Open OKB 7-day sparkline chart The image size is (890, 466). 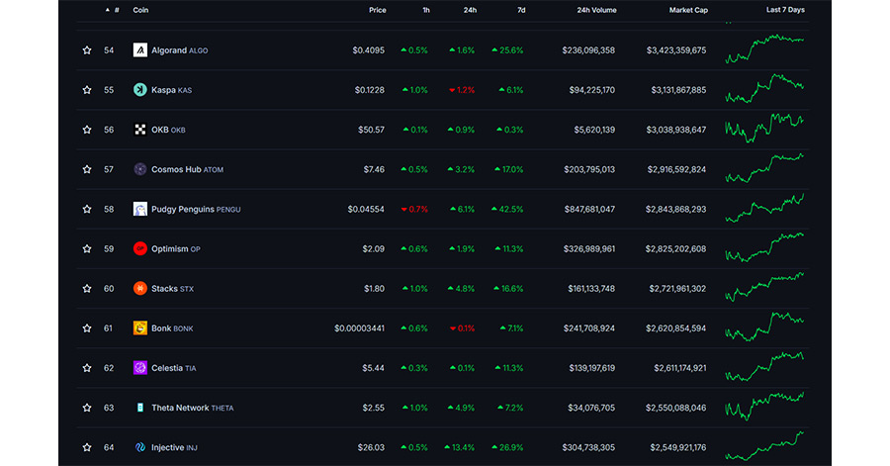(764, 128)
